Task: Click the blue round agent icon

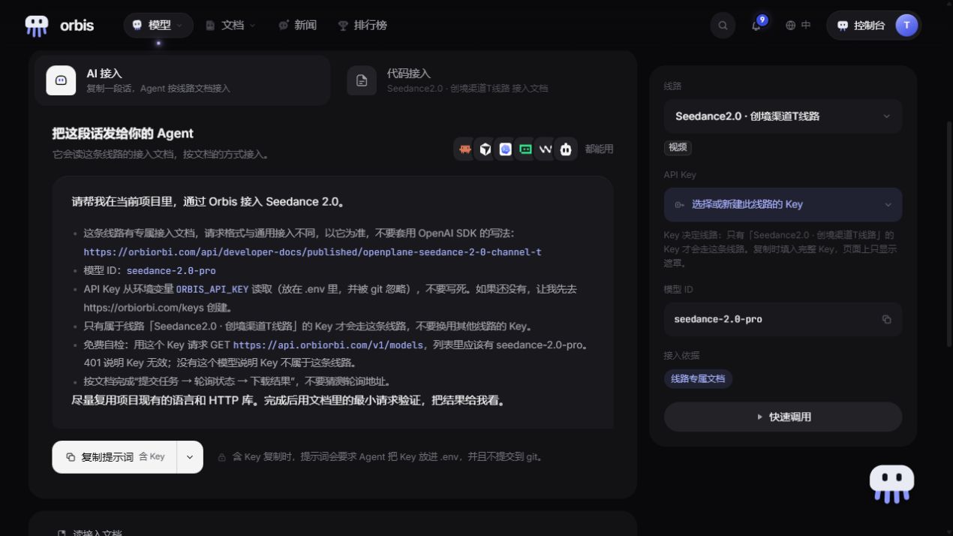Action: (x=506, y=149)
